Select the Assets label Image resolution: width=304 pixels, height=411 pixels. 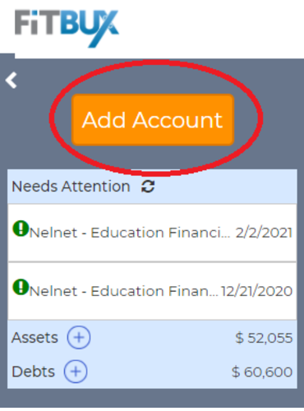35,338
